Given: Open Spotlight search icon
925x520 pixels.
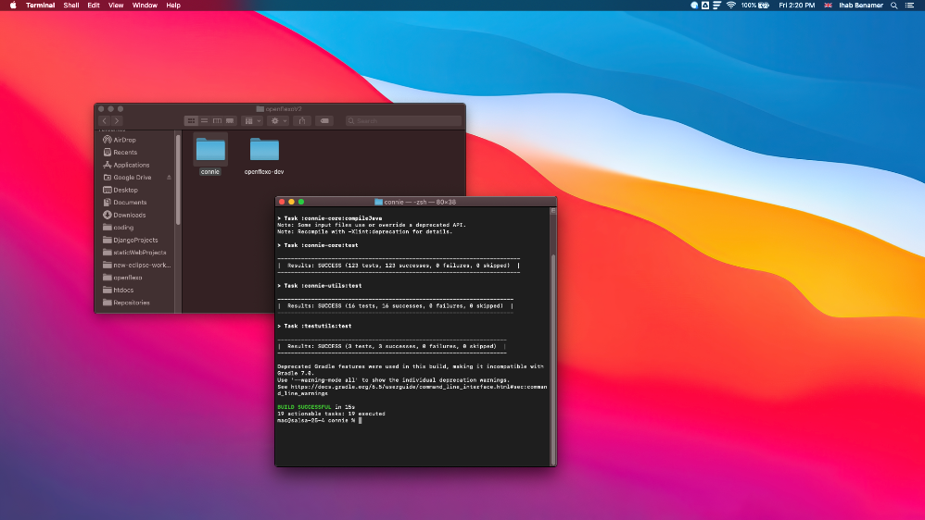Looking at the screenshot, I should (x=894, y=6).
